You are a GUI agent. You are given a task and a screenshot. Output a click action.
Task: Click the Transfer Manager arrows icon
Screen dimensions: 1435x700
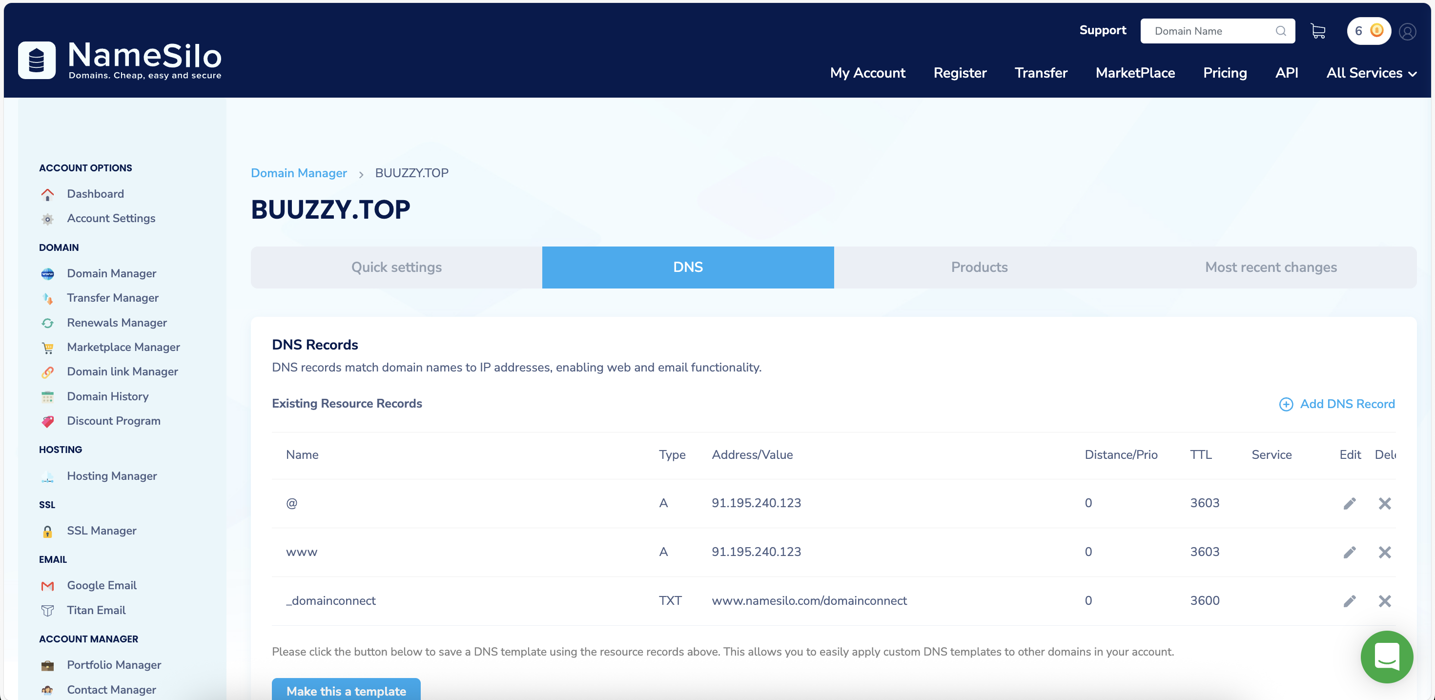(x=47, y=299)
